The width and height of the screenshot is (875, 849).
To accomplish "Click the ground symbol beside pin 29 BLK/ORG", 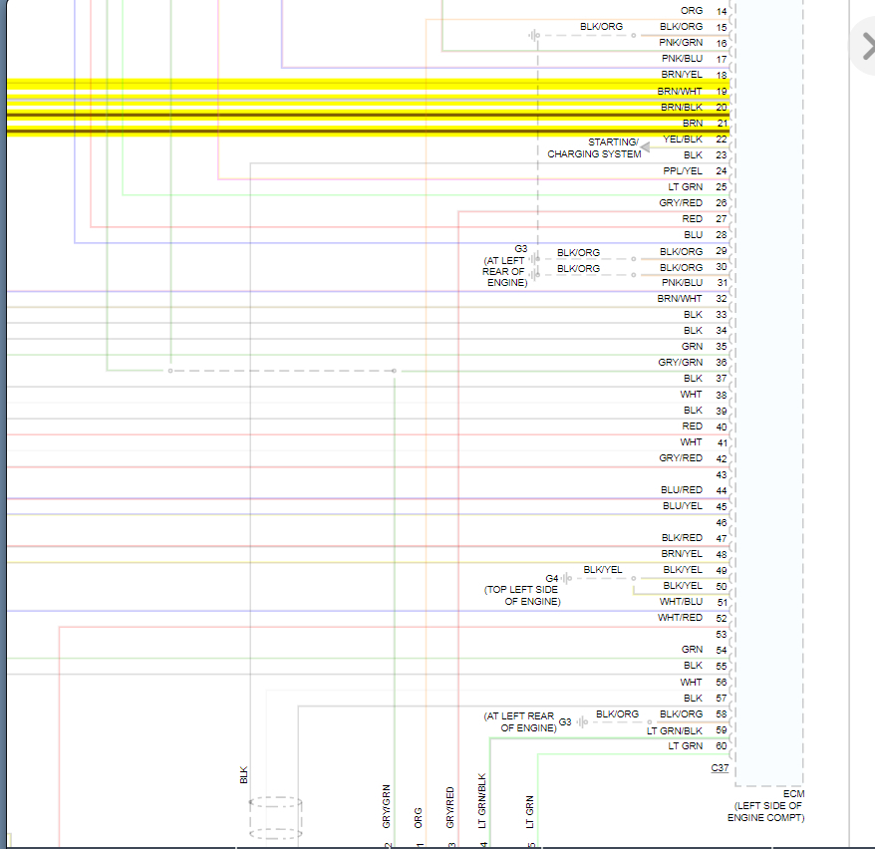I will click(534, 259).
